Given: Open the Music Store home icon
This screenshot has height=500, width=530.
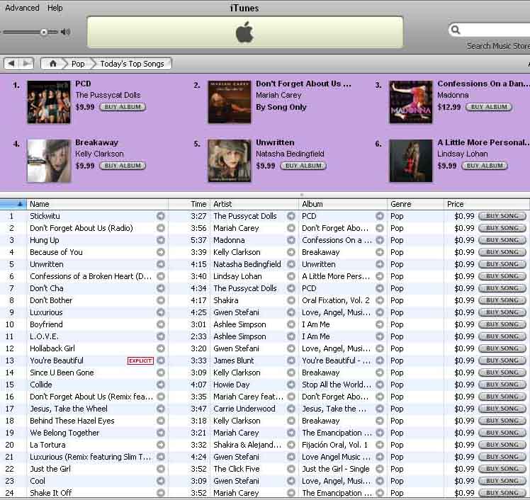Looking at the screenshot, I should tap(53, 64).
